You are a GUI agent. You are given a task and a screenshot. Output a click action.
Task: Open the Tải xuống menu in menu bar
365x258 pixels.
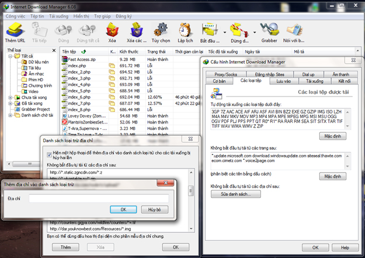click(59, 17)
